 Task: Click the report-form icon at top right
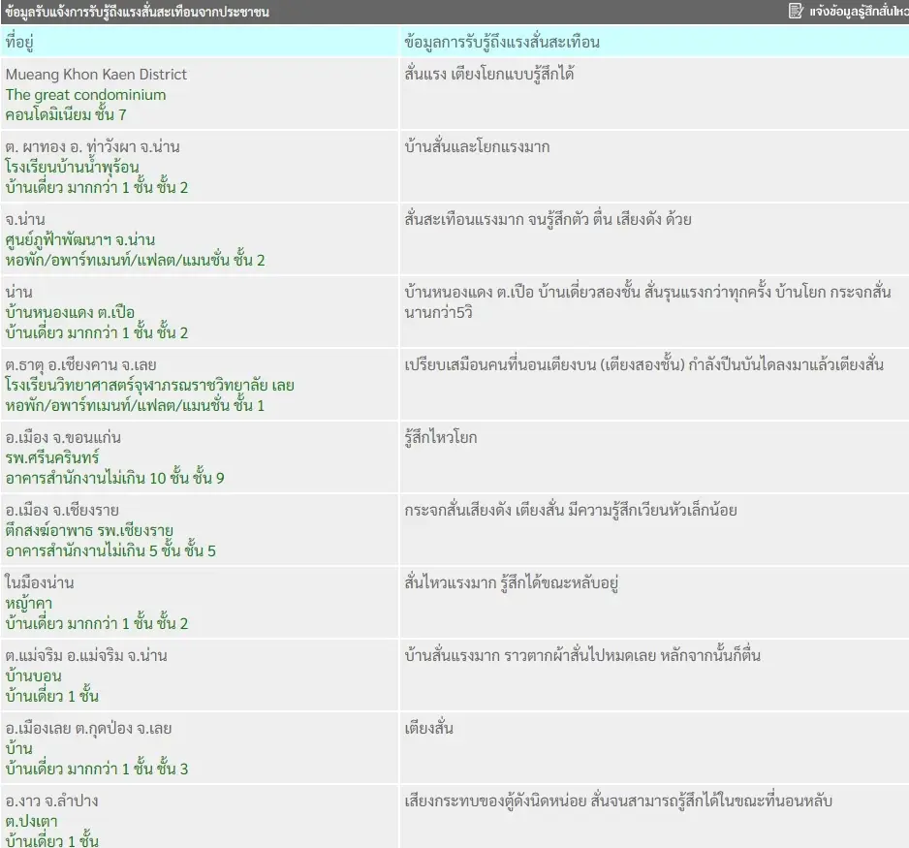(x=796, y=11)
